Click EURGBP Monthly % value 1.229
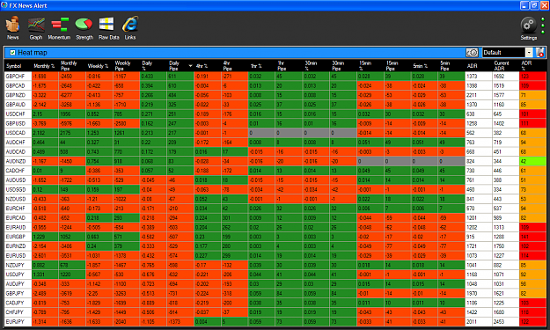Image resolution: width=550 pixels, height=330 pixels. coord(45,237)
